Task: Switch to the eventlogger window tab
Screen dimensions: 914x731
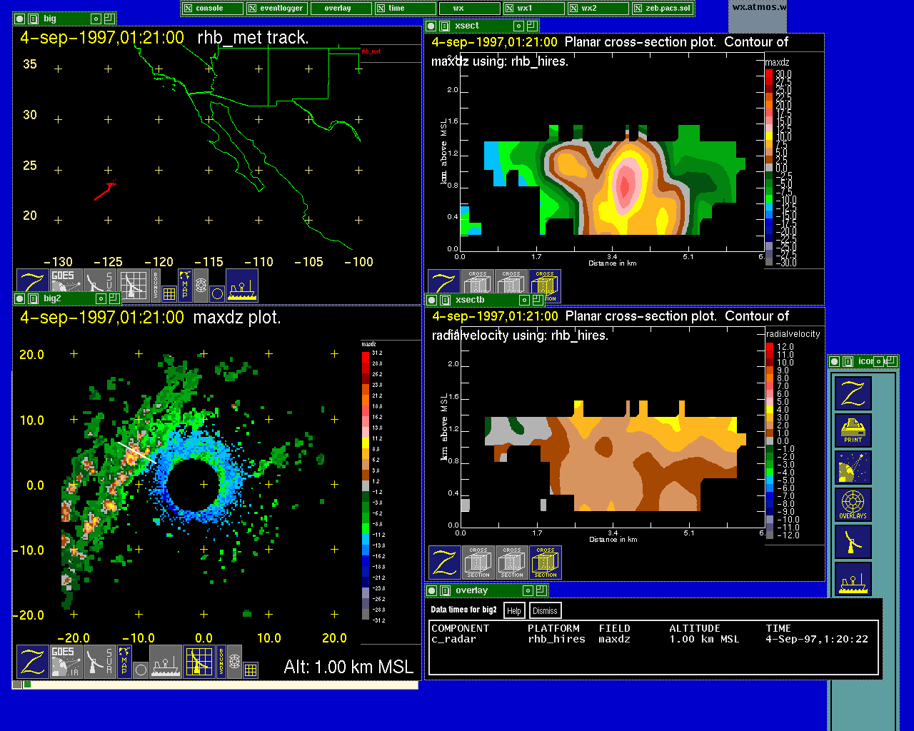Action: coord(278,9)
